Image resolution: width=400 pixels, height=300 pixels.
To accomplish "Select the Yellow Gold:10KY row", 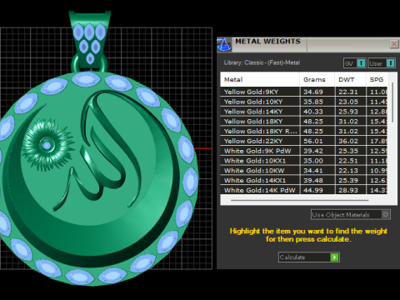I will pyautogui.click(x=304, y=102).
